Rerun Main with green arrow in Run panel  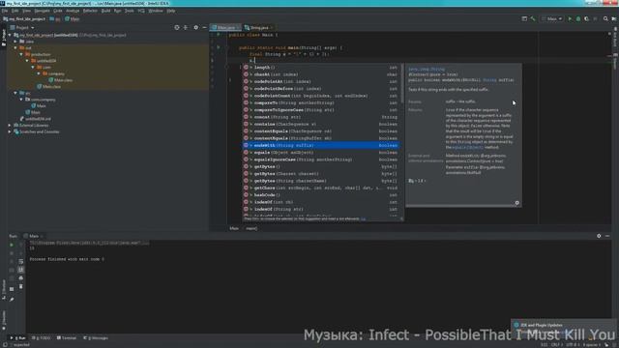(12, 245)
